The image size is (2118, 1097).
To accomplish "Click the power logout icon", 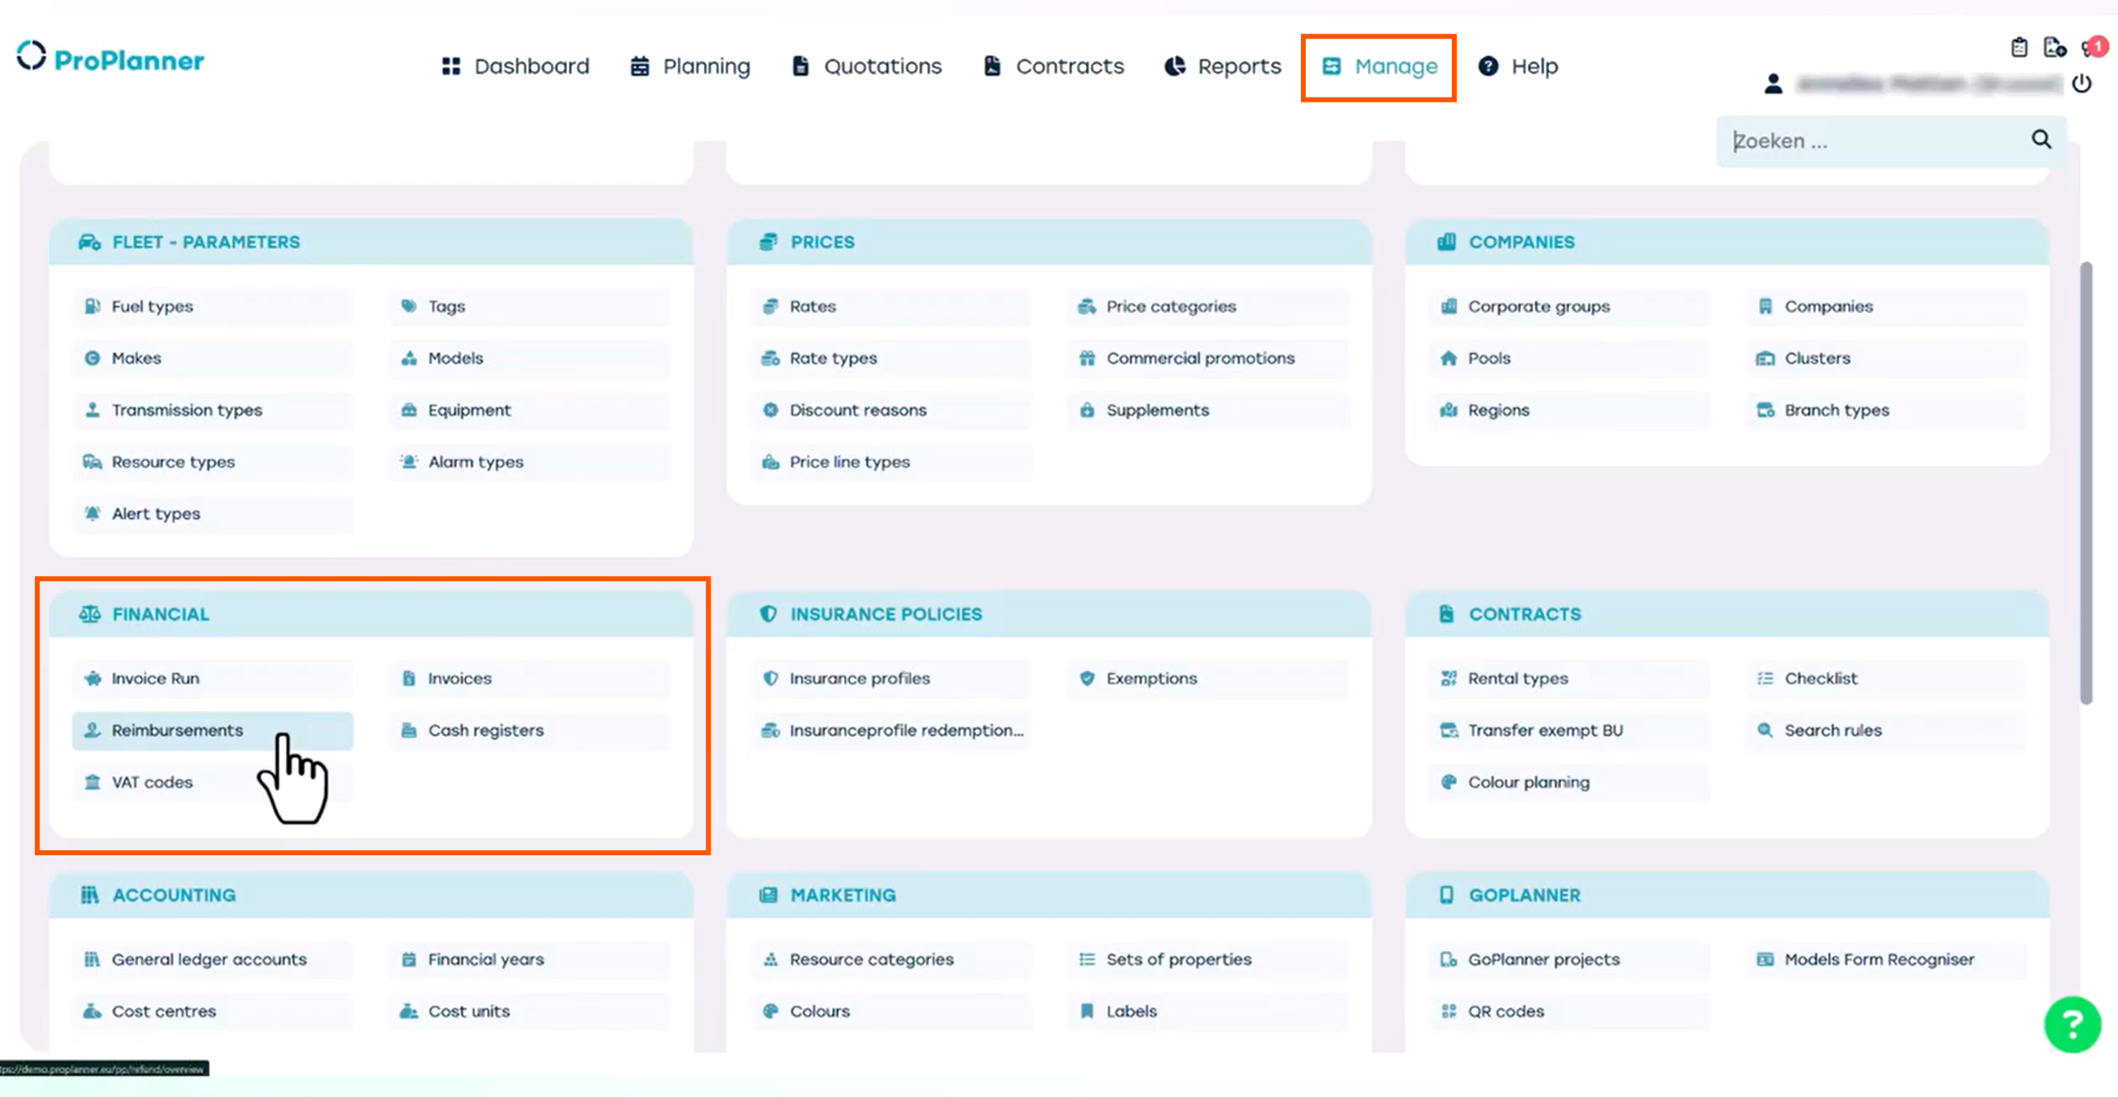I will coord(2082,83).
